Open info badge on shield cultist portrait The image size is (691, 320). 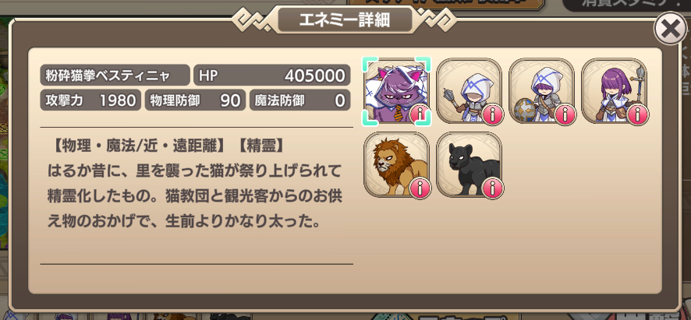click(565, 115)
